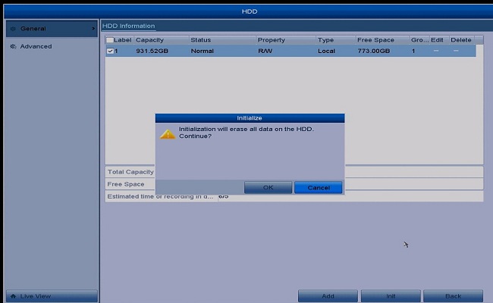493x303 pixels.
Task: Go back using the Back button
Action: click(x=453, y=295)
